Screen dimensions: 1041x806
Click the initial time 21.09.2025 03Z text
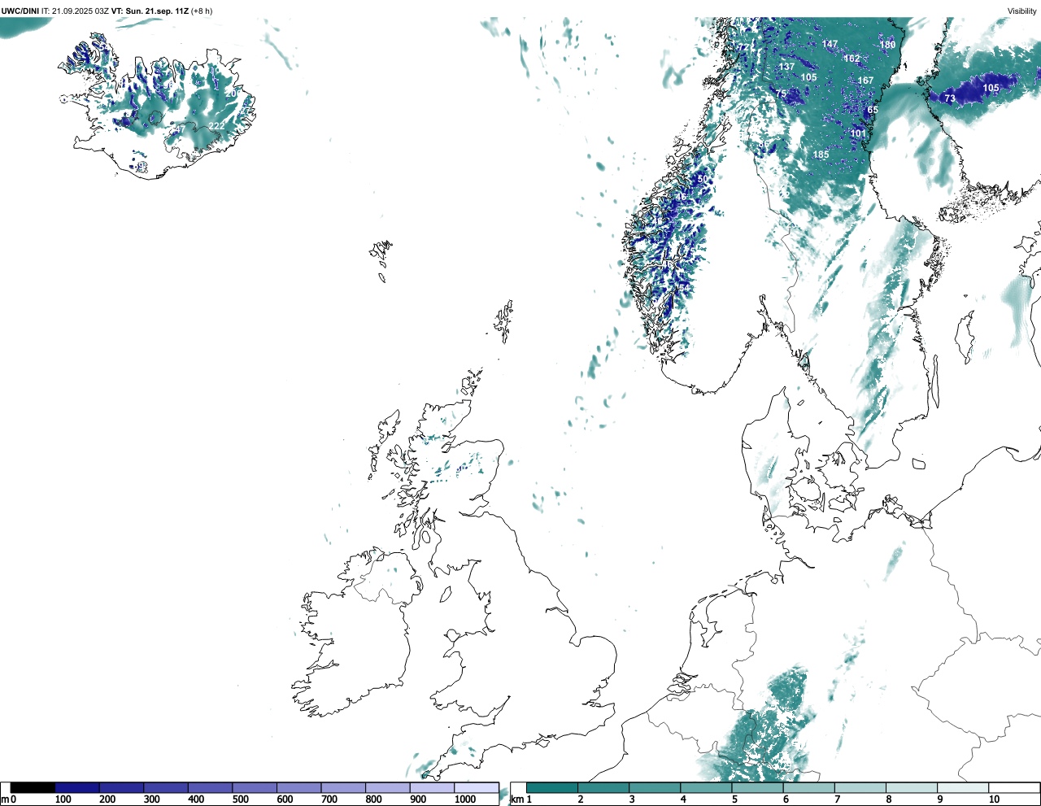(x=81, y=11)
